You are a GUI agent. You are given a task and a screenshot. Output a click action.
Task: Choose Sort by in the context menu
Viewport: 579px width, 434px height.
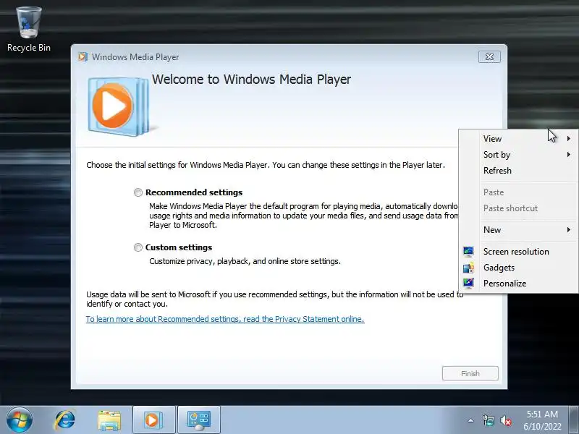point(519,155)
